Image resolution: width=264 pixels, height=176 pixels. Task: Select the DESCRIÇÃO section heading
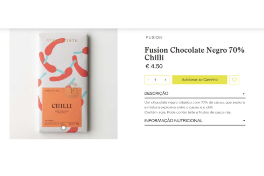[x=156, y=93]
